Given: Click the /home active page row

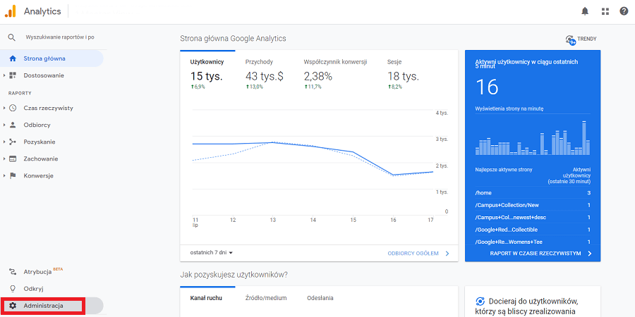Looking at the screenshot, I should [x=533, y=193].
